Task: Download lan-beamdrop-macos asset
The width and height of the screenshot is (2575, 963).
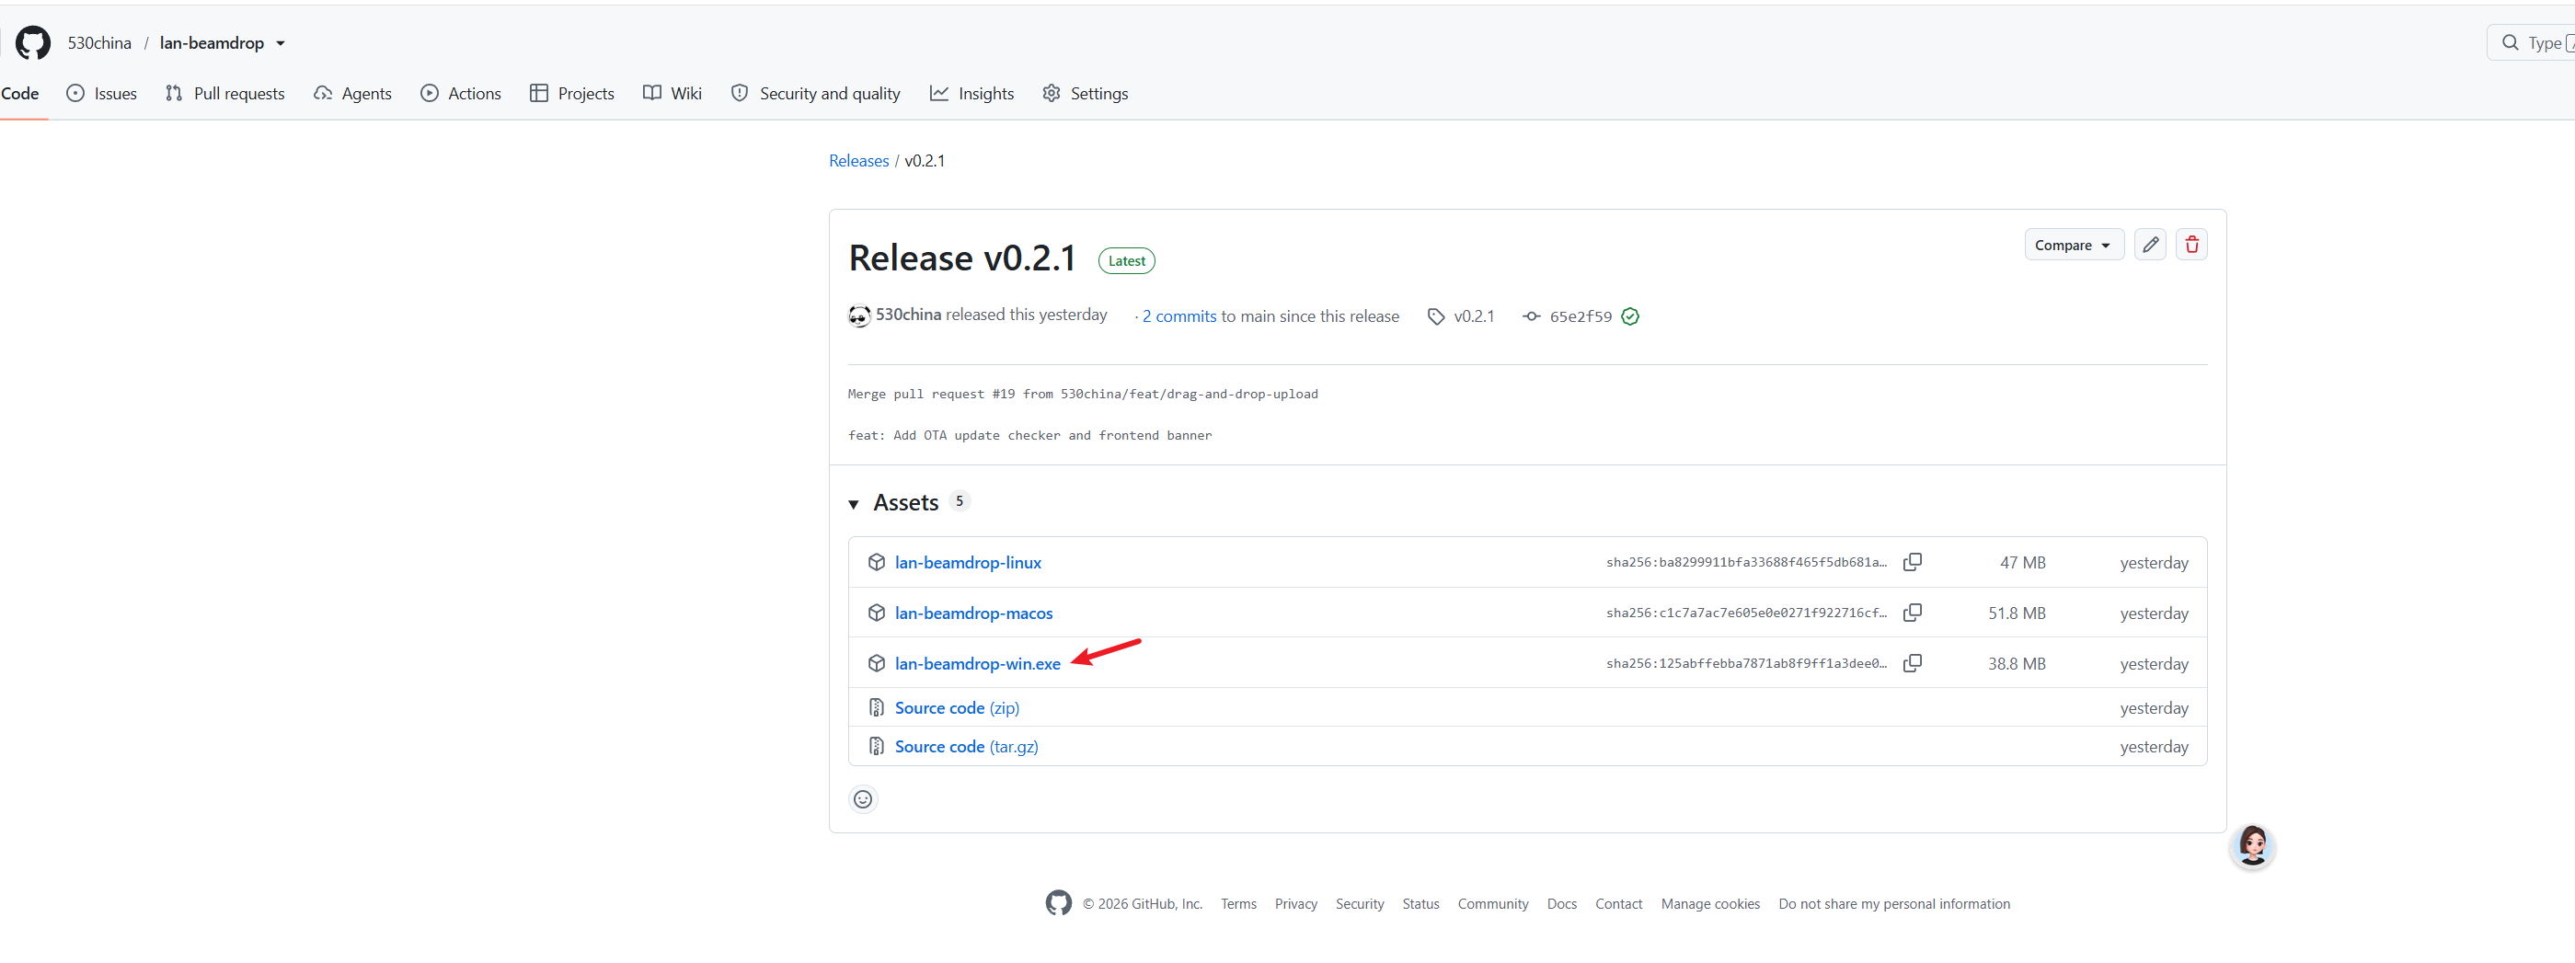Action: [973, 613]
